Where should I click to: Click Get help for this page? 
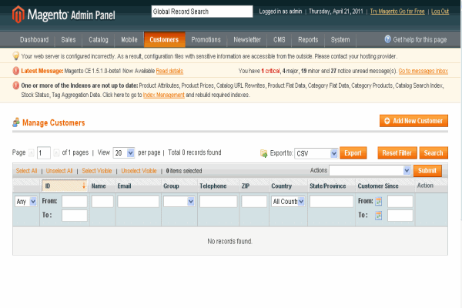click(x=420, y=39)
